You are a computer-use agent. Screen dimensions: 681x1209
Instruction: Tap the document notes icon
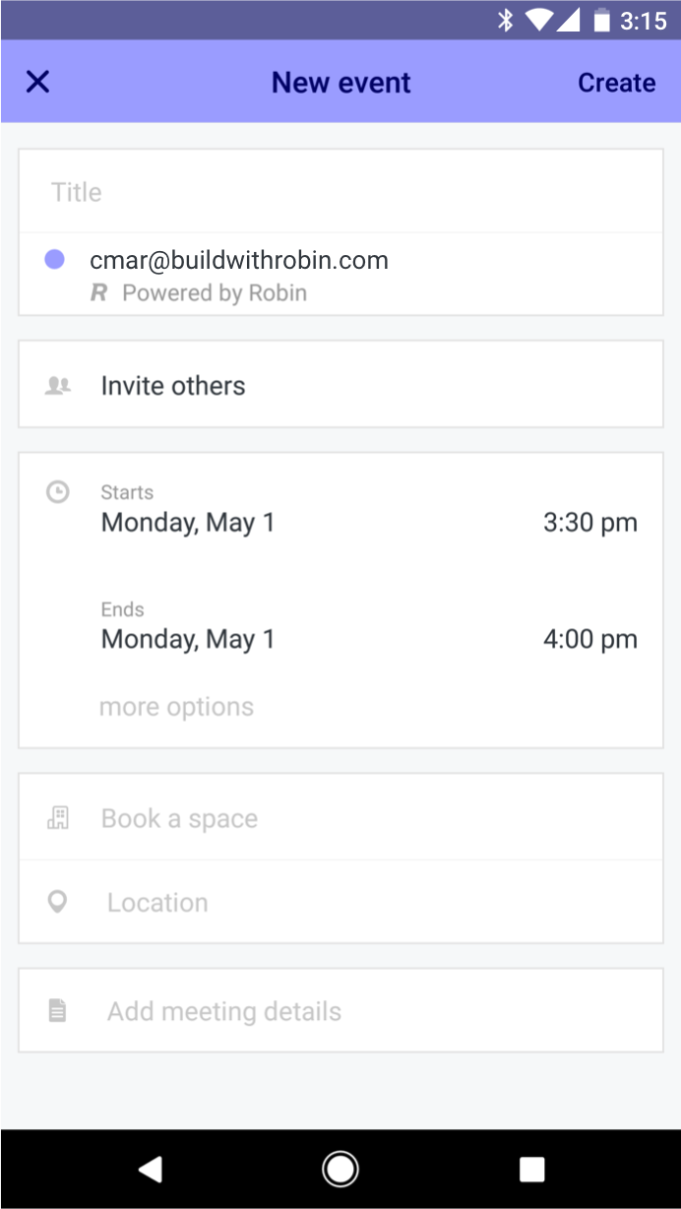pos(58,1010)
